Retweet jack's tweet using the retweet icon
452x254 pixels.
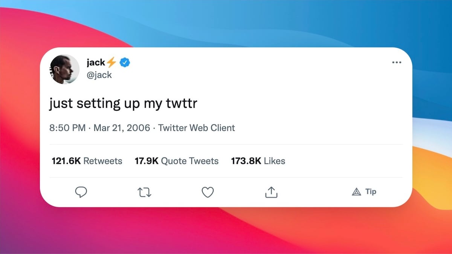145,193
